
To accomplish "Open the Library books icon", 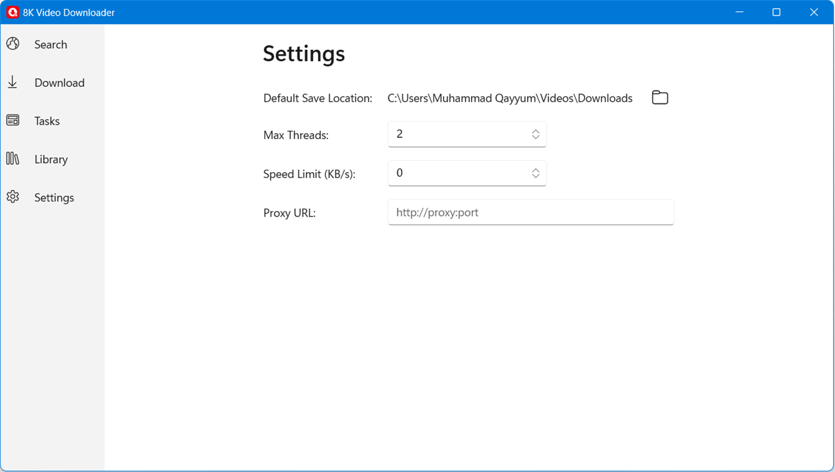I will 13,159.
